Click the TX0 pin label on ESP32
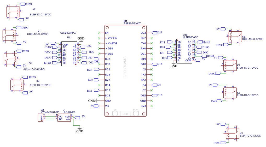The image size is (266, 147). pos(143,43)
